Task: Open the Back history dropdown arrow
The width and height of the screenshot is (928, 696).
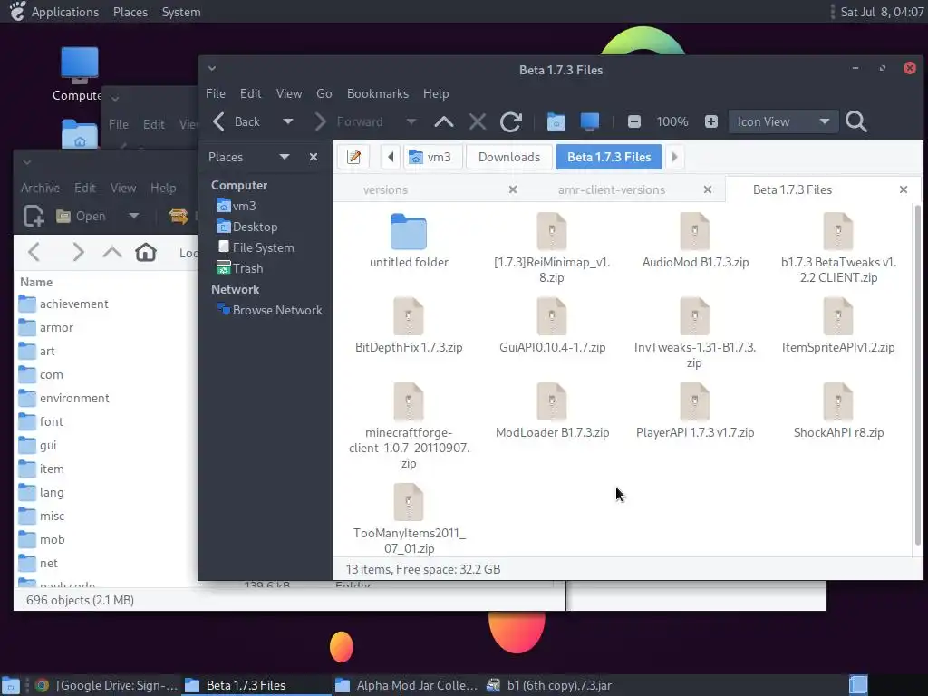Action: pyautogui.click(x=287, y=122)
